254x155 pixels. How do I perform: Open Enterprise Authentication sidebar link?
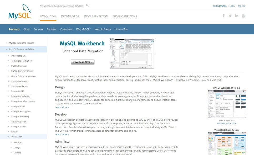tap(23, 101)
